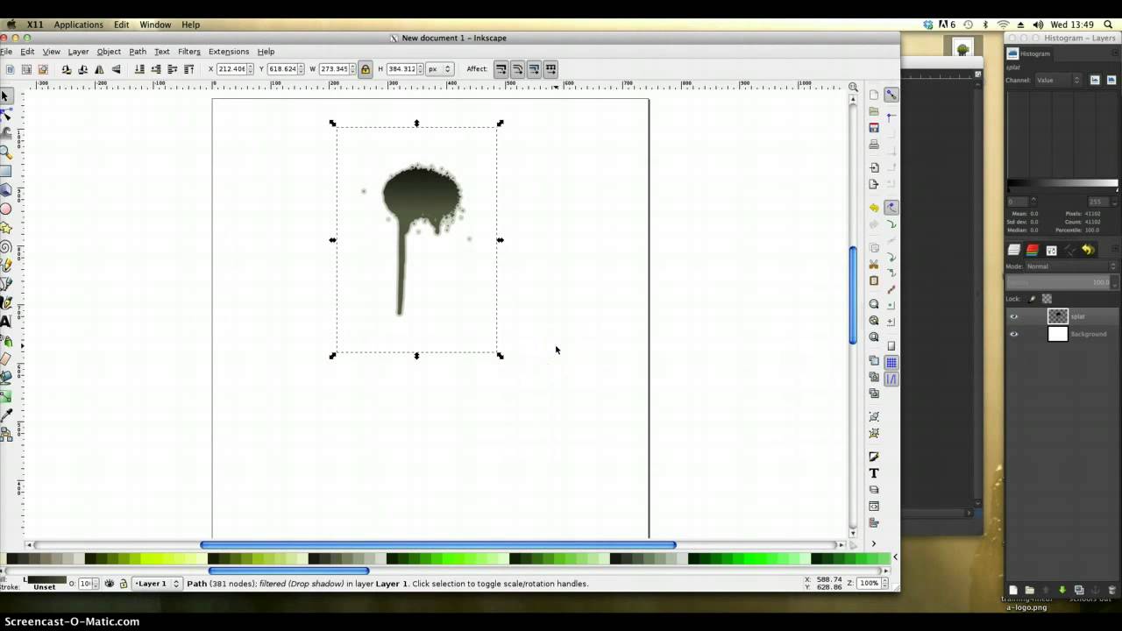Open the zoom percentage stepper
The image size is (1122, 631).
pos(886,583)
